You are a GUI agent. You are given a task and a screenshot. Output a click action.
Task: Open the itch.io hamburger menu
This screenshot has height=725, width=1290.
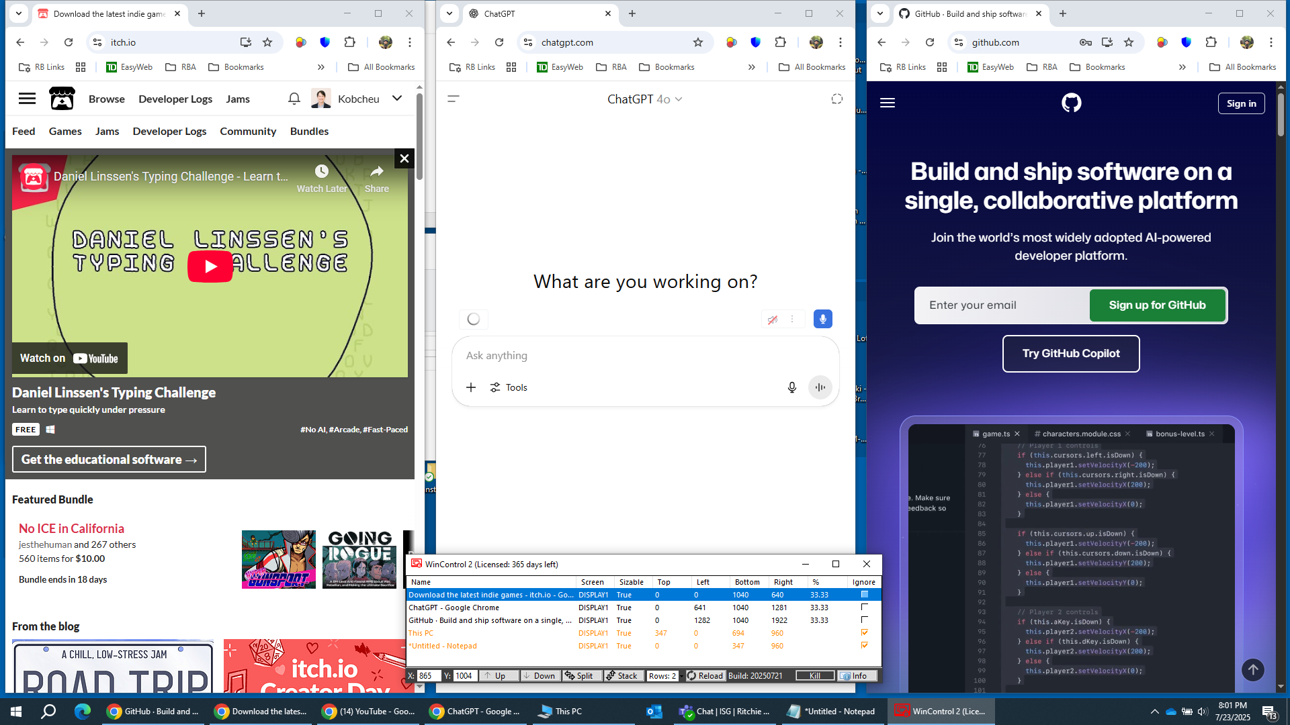[x=27, y=99]
